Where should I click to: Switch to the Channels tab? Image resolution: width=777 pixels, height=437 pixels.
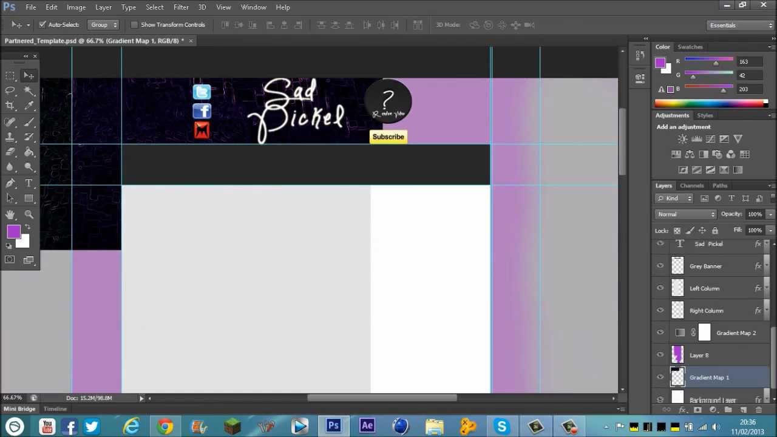691,186
